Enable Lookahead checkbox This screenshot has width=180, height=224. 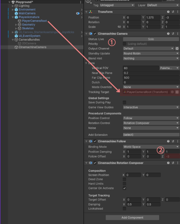125,209
